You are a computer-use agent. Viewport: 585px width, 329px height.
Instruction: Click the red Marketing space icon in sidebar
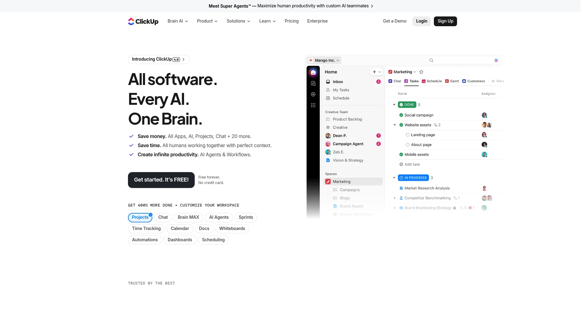coord(328,182)
